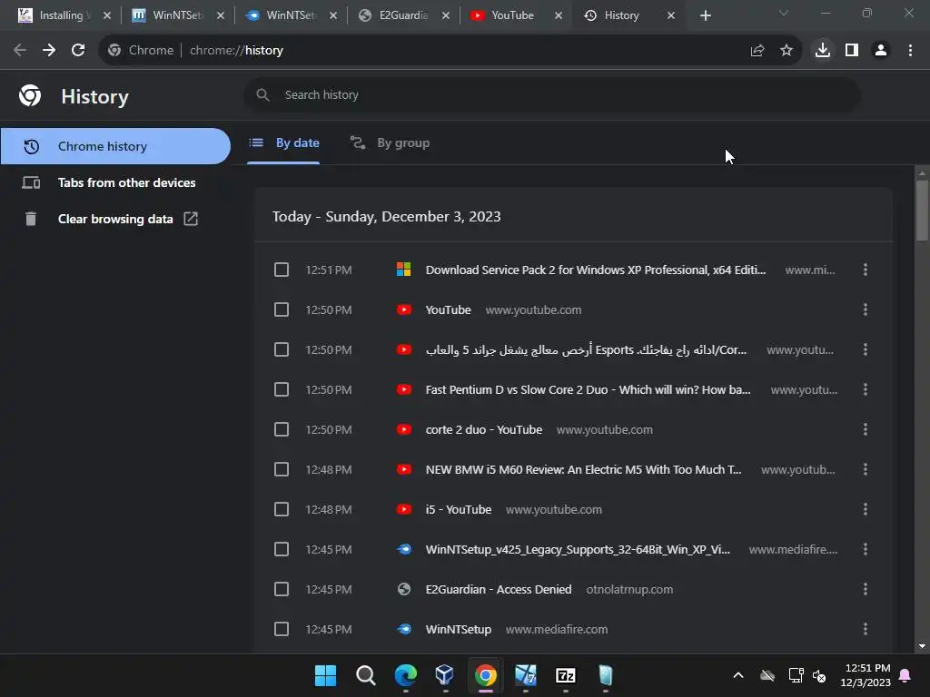Open Fast Pentium D vs Slow Core 2 Duo link
The height and width of the screenshot is (697, 930).
pyautogui.click(x=588, y=389)
